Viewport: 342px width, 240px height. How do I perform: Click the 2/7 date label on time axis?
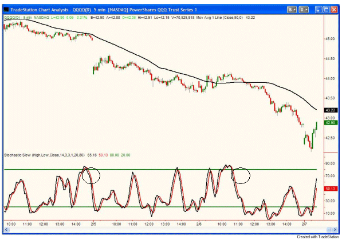(x=304, y=224)
